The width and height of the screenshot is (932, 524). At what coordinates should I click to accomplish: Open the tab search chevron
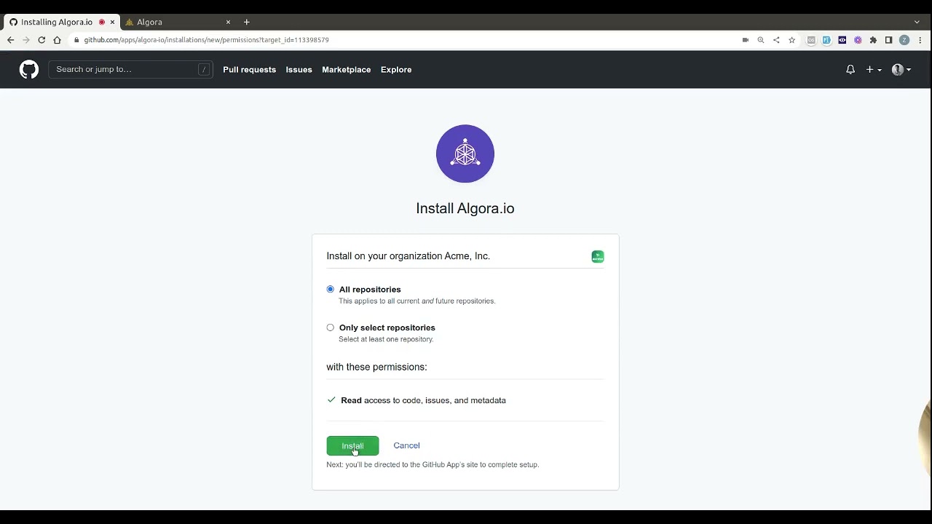[917, 22]
